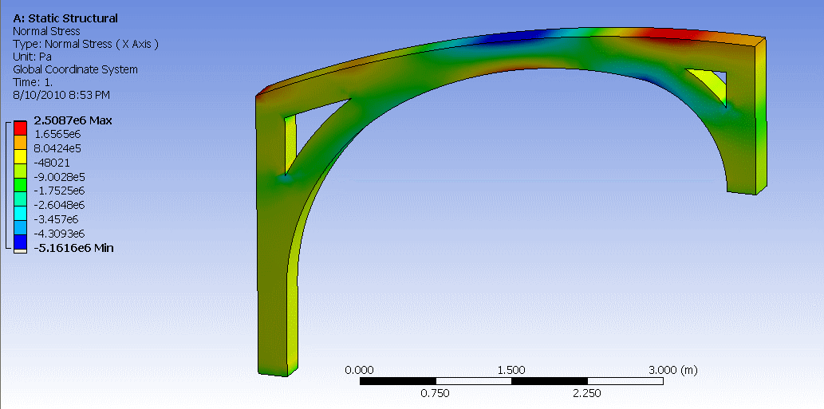Click the dark blue legend color band
The height and width of the screenshot is (409, 824).
(20, 241)
